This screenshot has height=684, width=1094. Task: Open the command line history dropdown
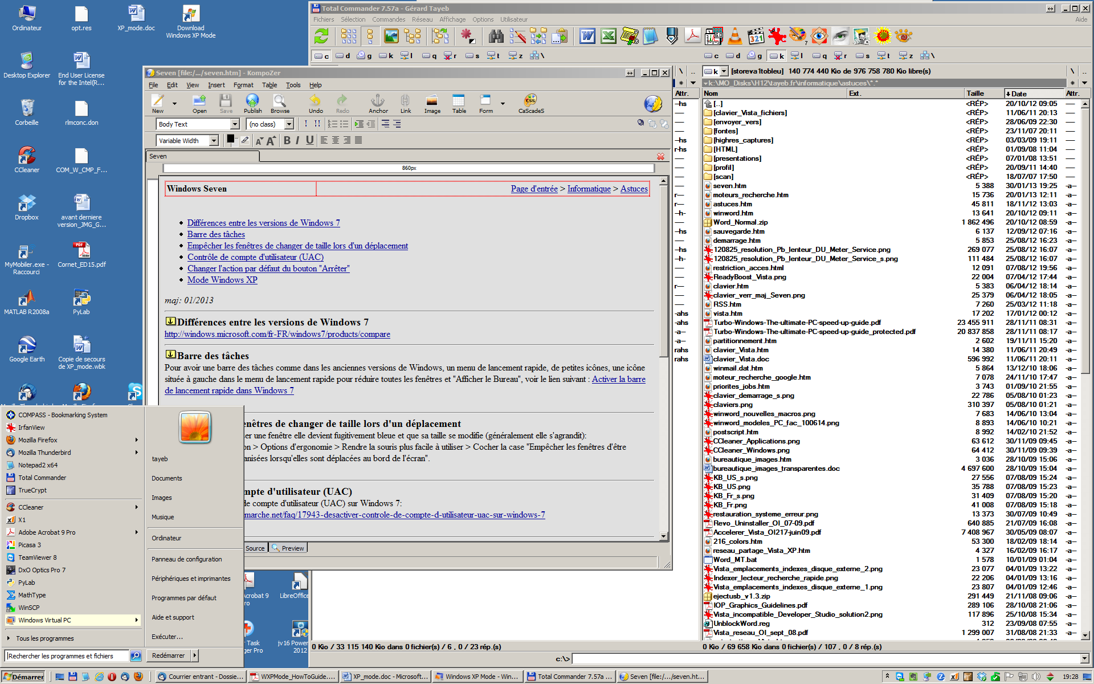[1084, 659]
